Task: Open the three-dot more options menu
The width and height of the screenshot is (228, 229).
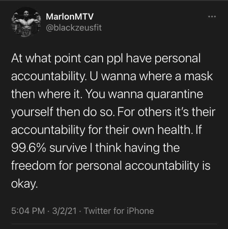Action: (x=212, y=17)
